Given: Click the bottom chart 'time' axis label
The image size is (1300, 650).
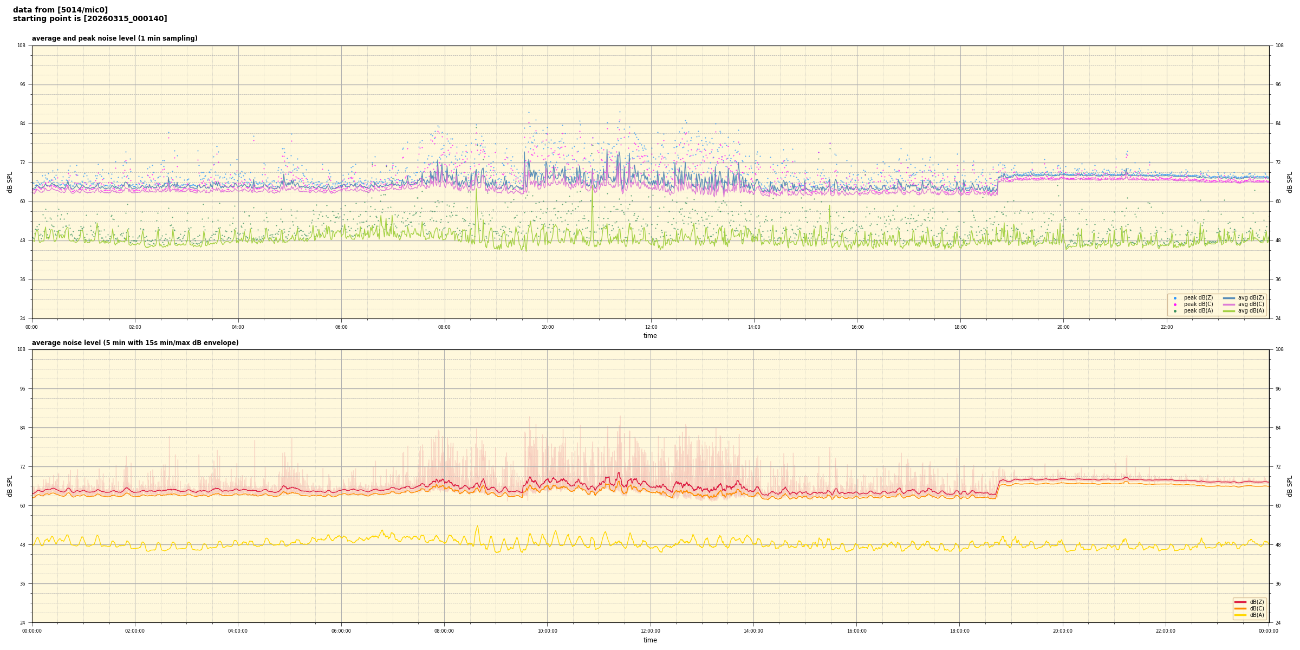Looking at the screenshot, I should (650, 640).
